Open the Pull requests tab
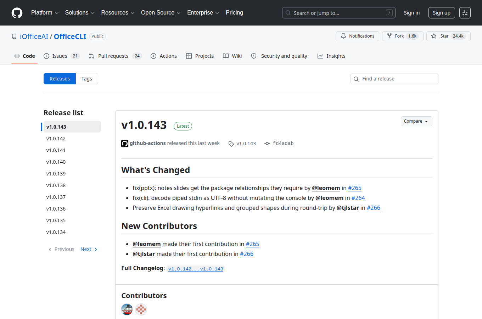 tap(115, 56)
